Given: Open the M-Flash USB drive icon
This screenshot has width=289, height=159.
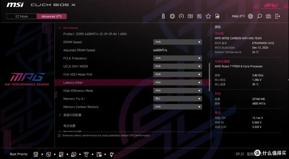Looking at the screenshot, I should click(163, 16).
